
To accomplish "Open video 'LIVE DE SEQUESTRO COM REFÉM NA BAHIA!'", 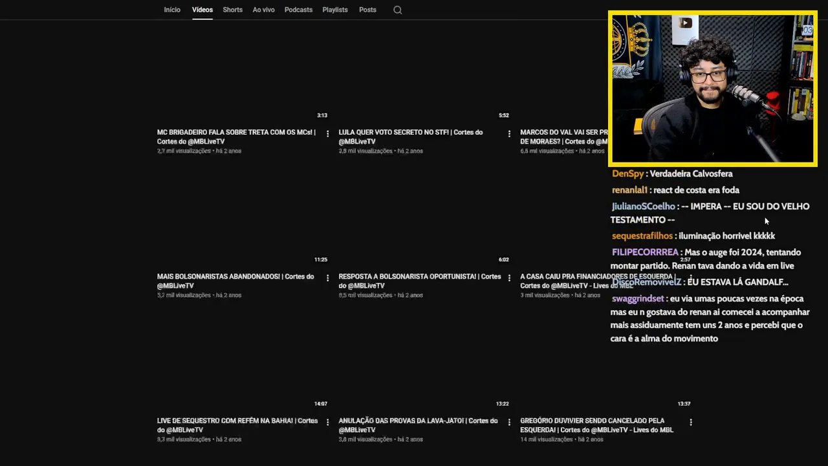I will click(x=237, y=425).
